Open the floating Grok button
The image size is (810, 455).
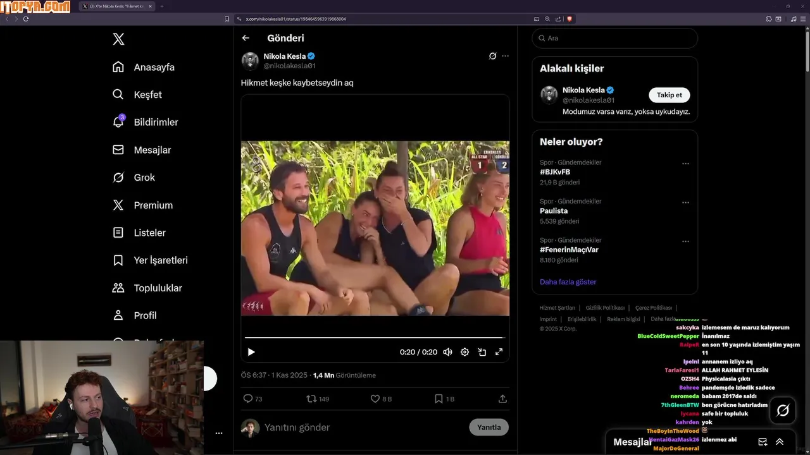tap(783, 411)
